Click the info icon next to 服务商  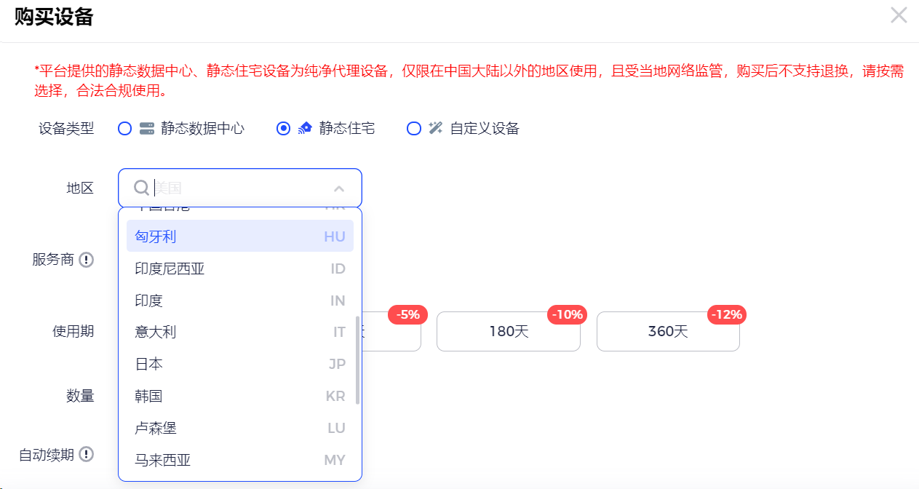pyautogui.click(x=87, y=260)
